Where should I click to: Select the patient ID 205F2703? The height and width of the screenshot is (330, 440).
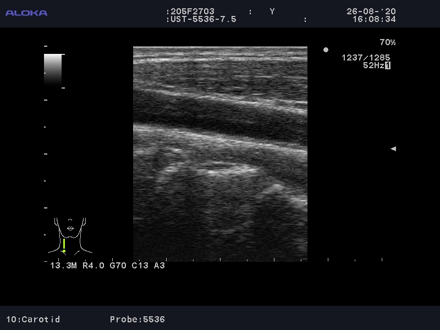(x=191, y=12)
